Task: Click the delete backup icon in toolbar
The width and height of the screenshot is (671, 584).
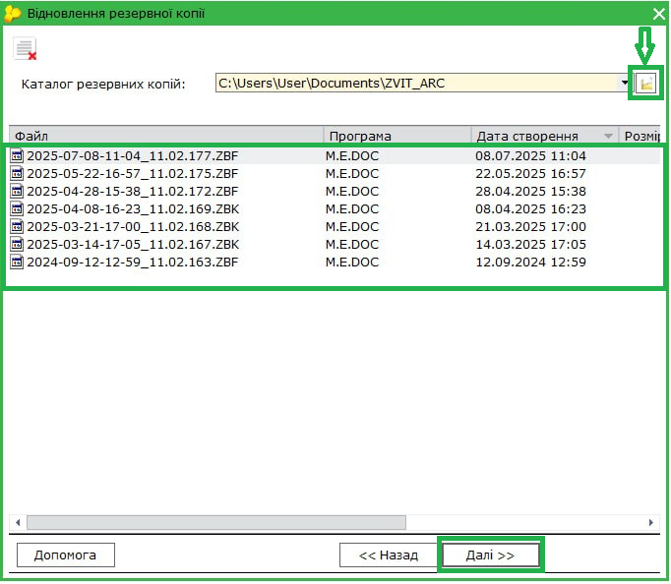Action: [x=26, y=49]
